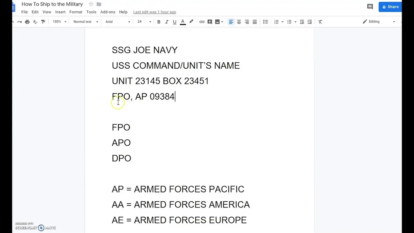Open the View menu
The width and height of the screenshot is (414, 233).
[47, 12]
